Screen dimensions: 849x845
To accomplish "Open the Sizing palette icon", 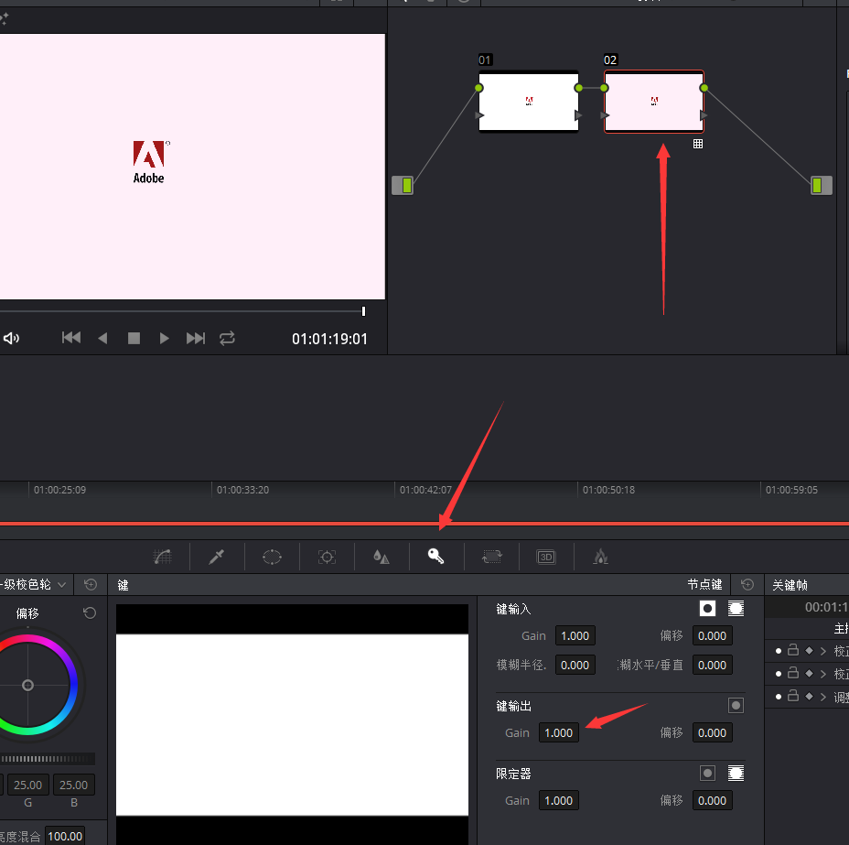I will click(x=491, y=557).
